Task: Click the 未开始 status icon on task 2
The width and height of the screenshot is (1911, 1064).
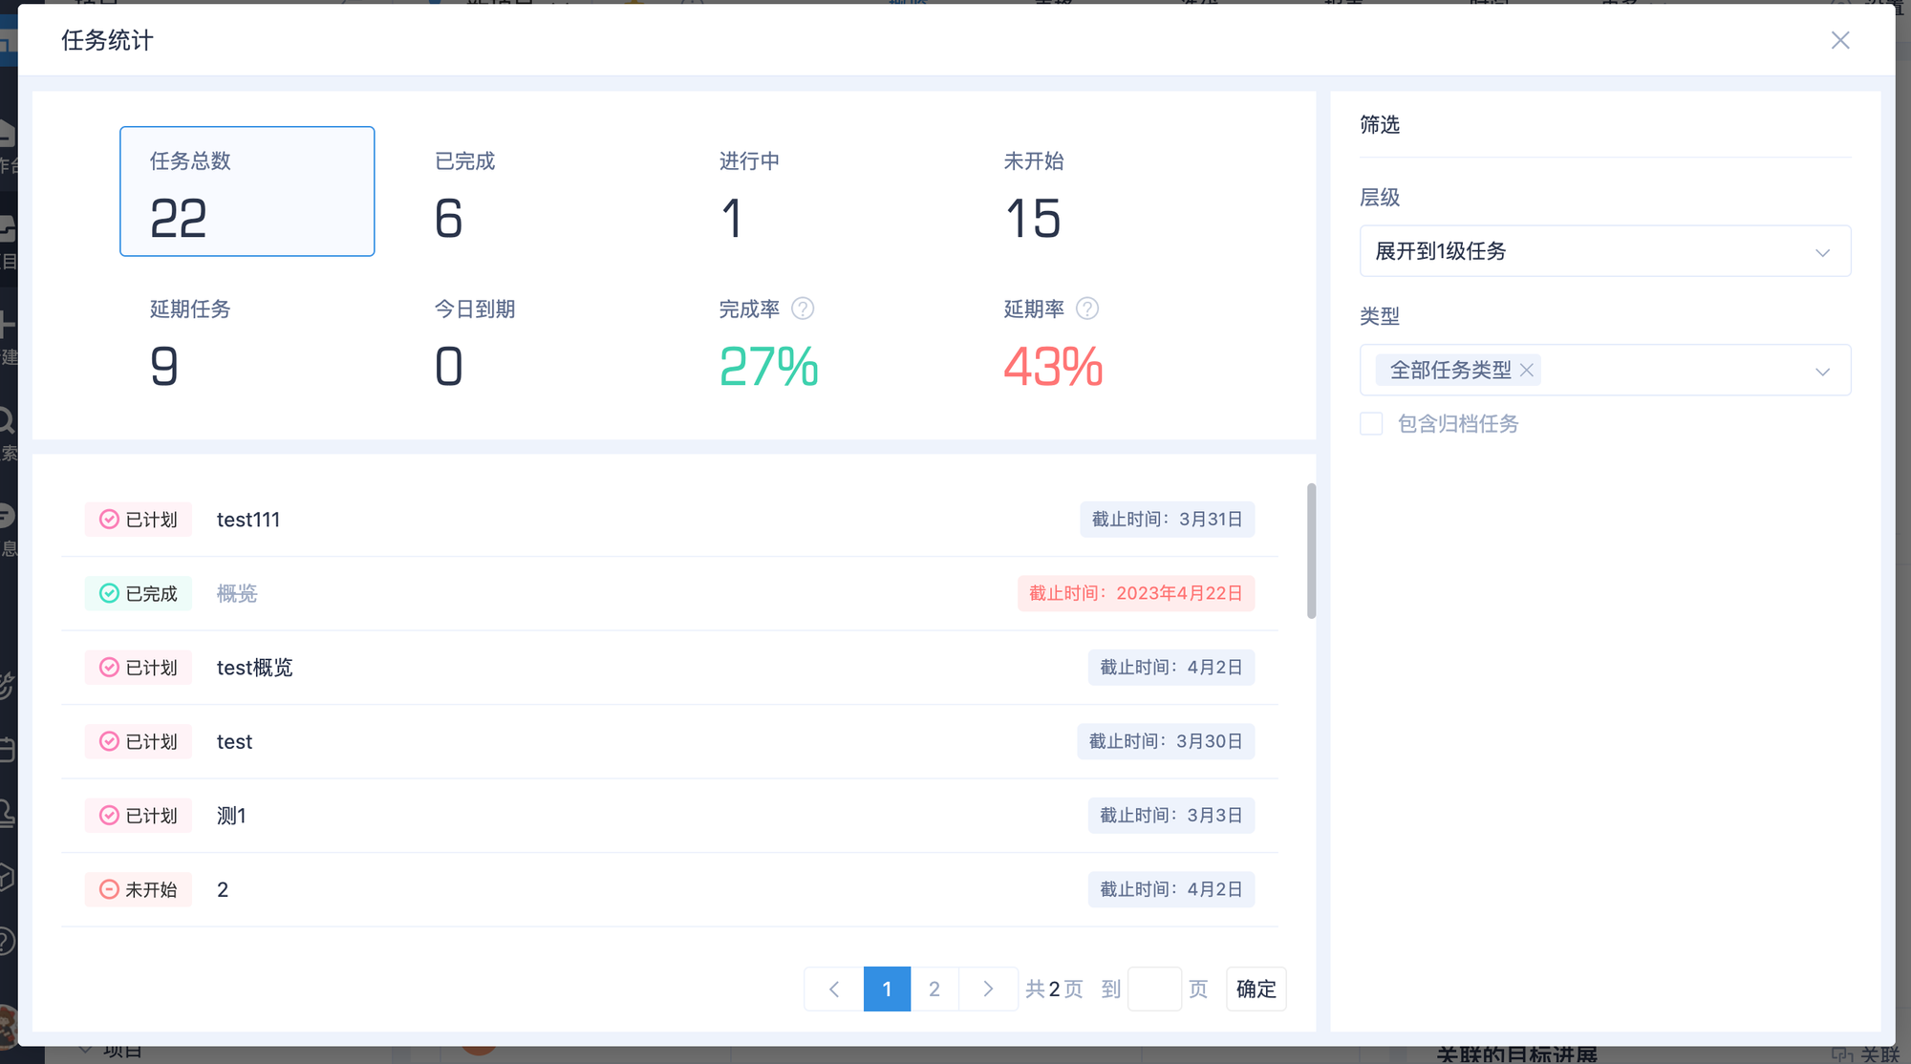Action: click(x=110, y=890)
